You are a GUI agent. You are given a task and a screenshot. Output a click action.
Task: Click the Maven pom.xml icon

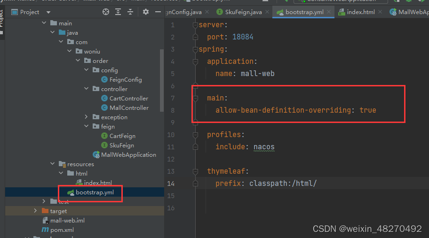click(45, 230)
